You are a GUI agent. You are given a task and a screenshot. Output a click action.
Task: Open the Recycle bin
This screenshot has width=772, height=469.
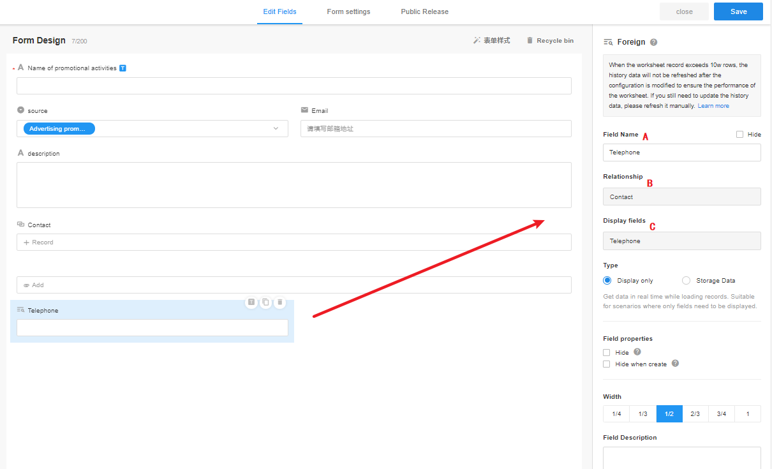pyautogui.click(x=549, y=40)
